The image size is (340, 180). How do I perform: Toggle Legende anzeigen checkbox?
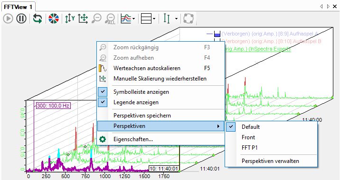click(103, 102)
